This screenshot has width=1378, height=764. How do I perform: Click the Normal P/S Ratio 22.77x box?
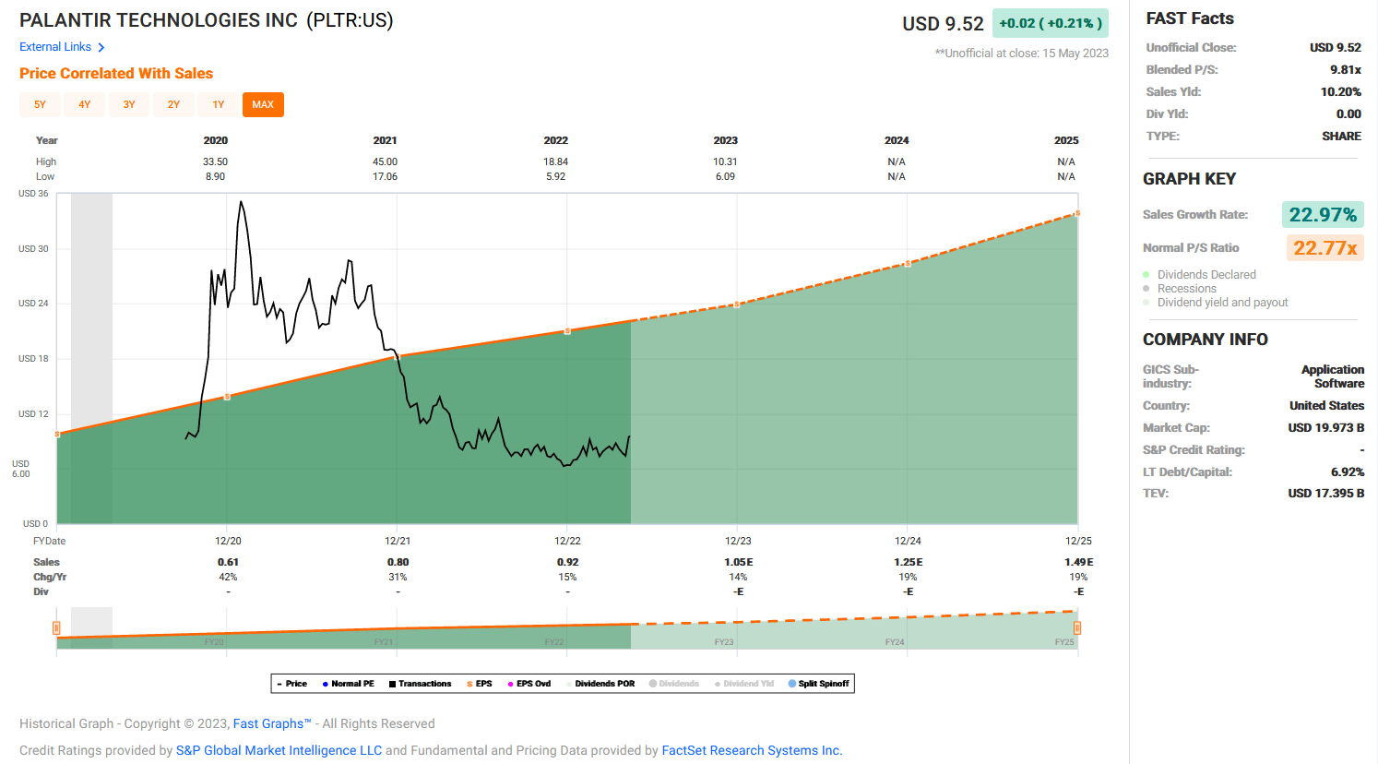click(x=1325, y=248)
